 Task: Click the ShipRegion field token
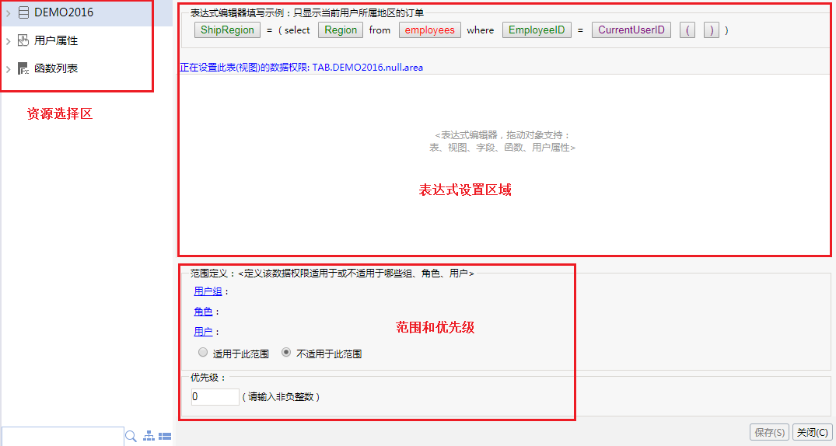tap(227, 30)
